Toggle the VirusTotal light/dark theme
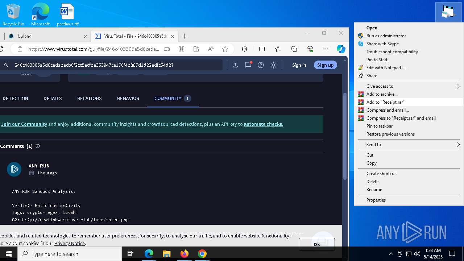Image resolution: width=464 pixels, height=261 pixels. (x=274, y=65)
